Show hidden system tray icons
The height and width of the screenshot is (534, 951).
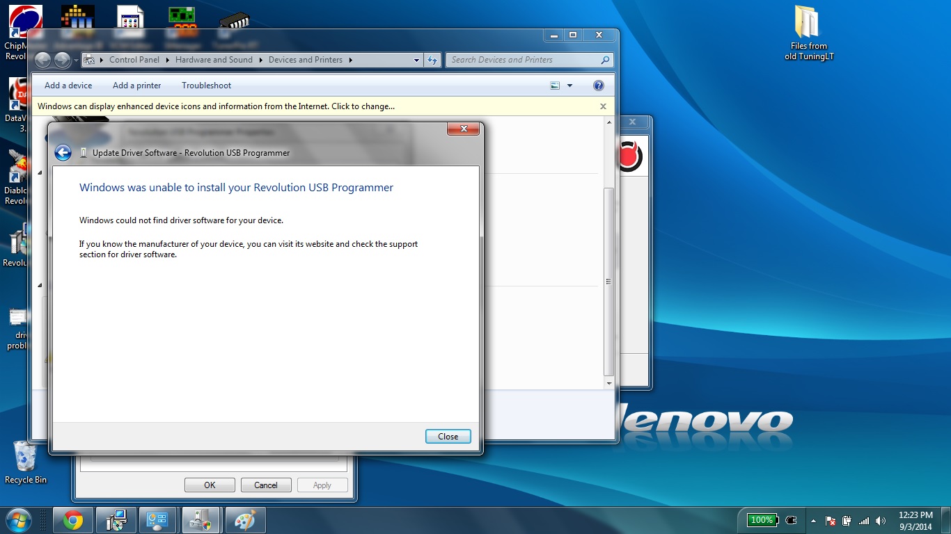[813, 520]
